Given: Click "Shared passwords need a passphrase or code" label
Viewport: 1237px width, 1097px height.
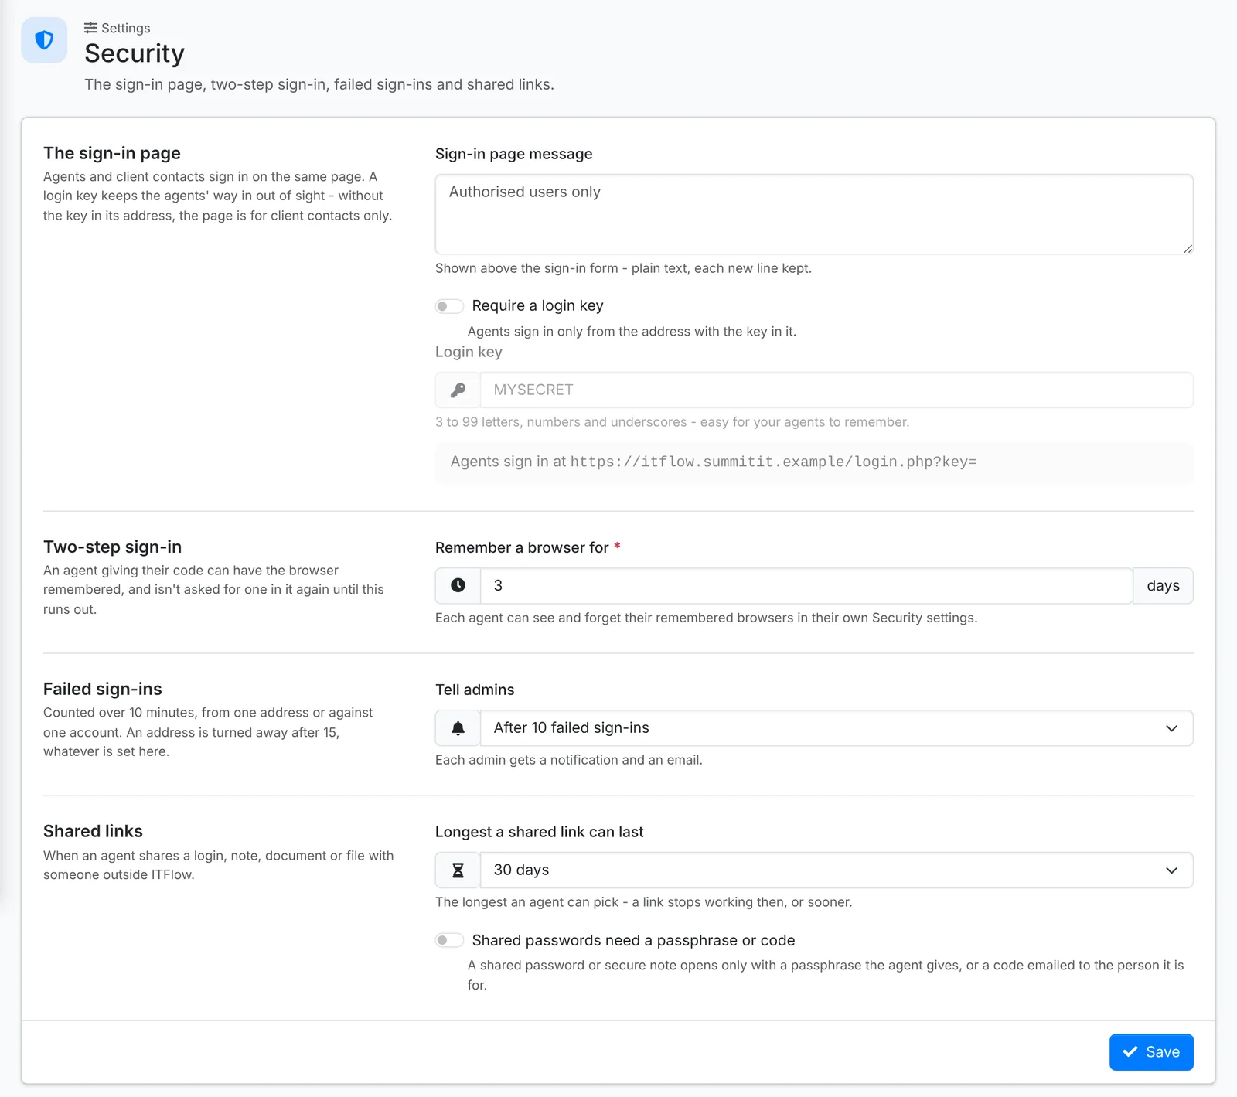Looking at the screenshot, I should pos(633,940).
